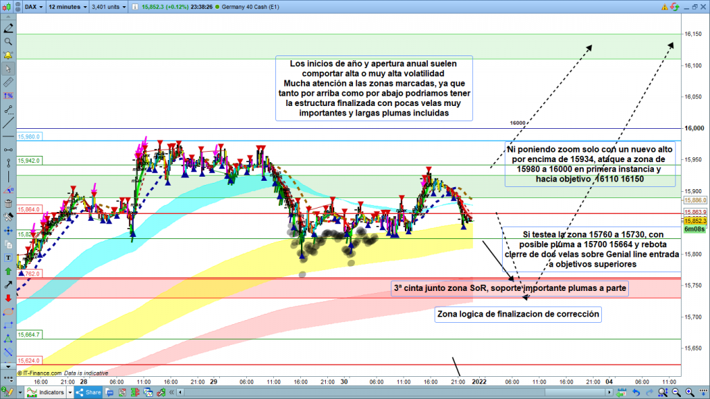Click the Indicators button
The height and width of the screenshot is (399, 710).
coord(51,392)
